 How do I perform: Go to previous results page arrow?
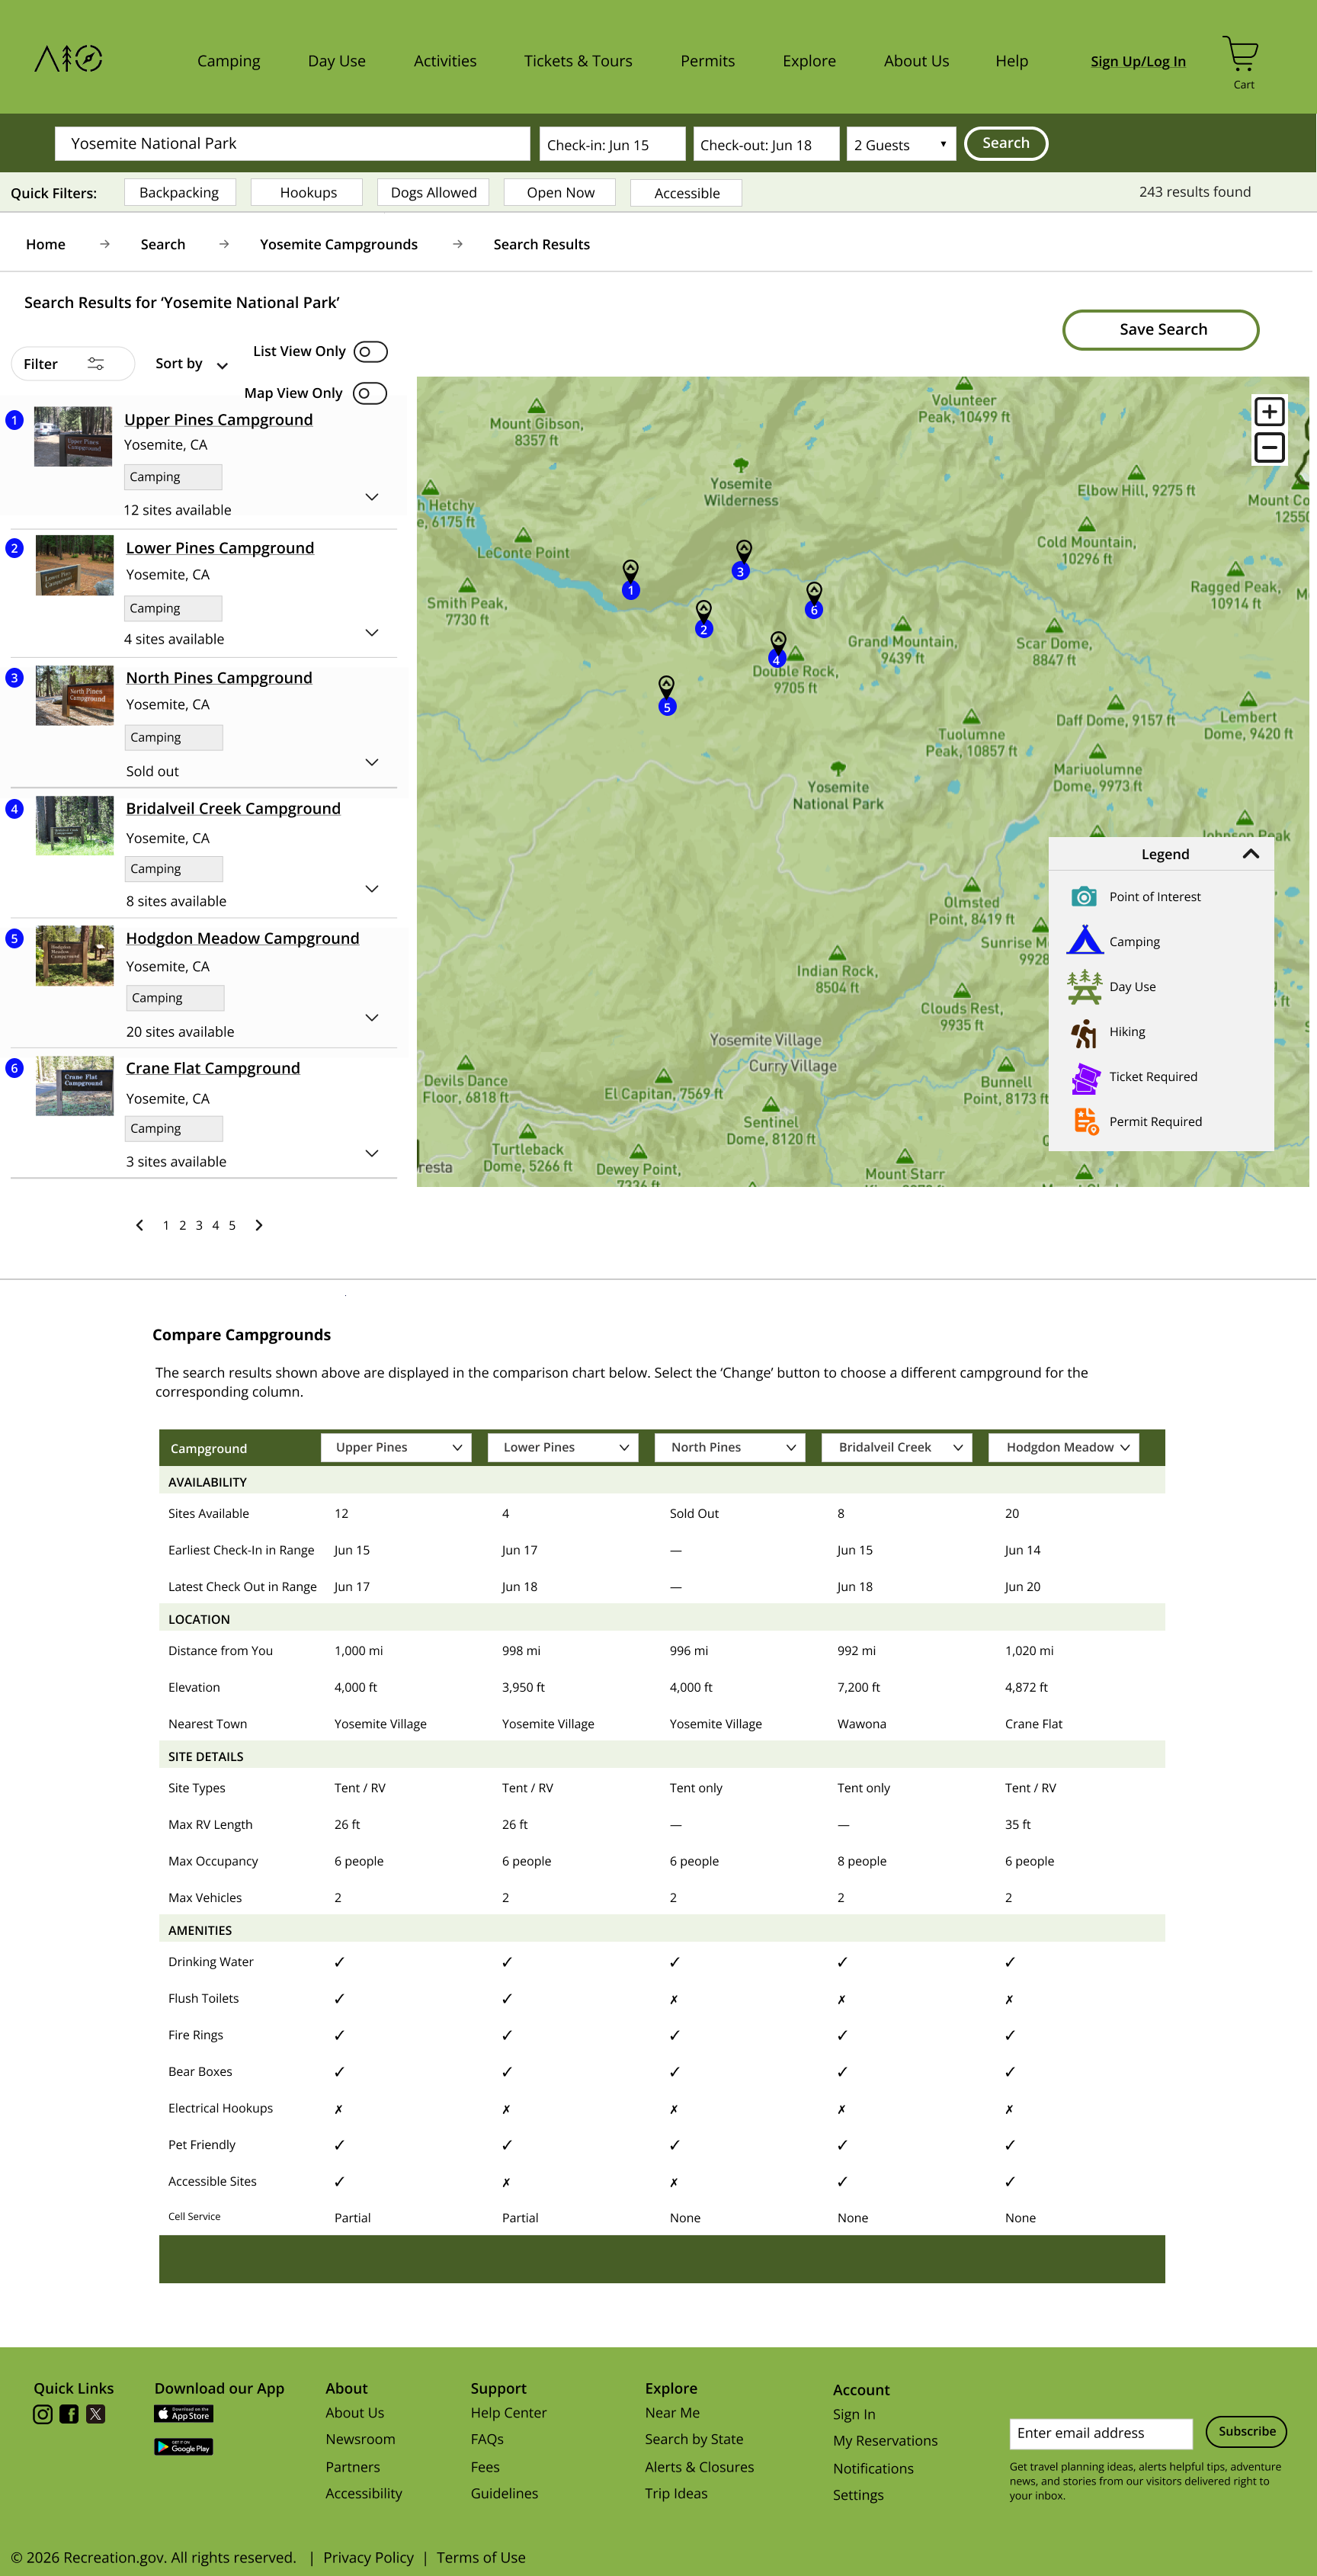[x=139, y=1225]
